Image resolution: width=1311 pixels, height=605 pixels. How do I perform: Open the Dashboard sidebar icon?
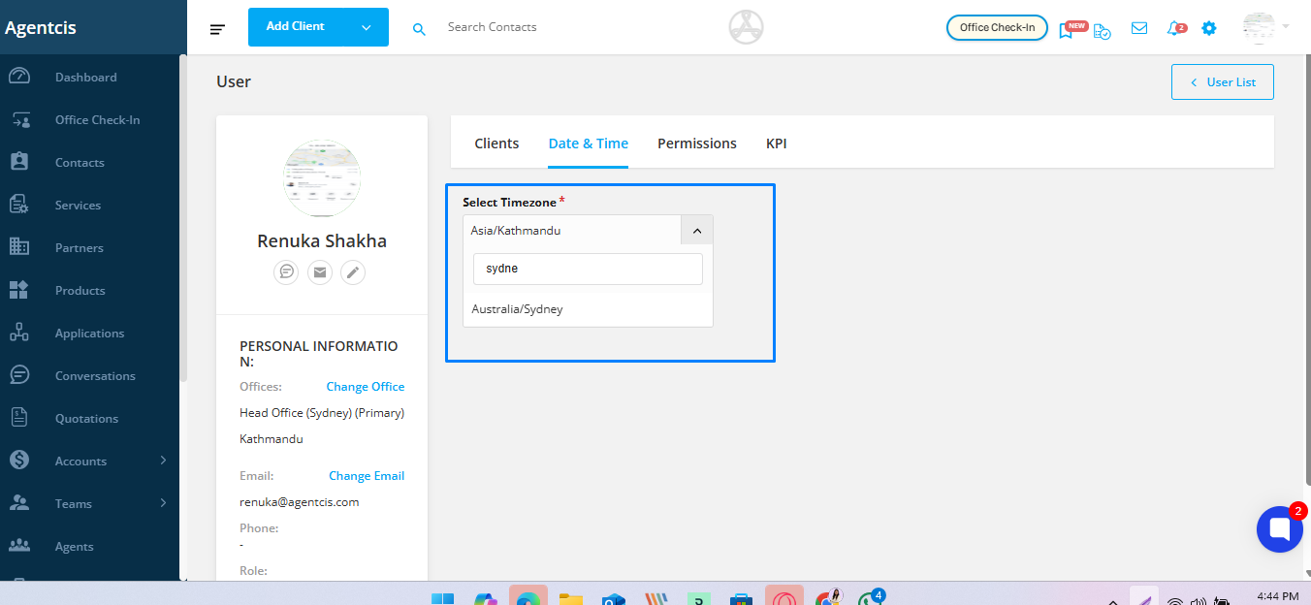pos(19,77)
